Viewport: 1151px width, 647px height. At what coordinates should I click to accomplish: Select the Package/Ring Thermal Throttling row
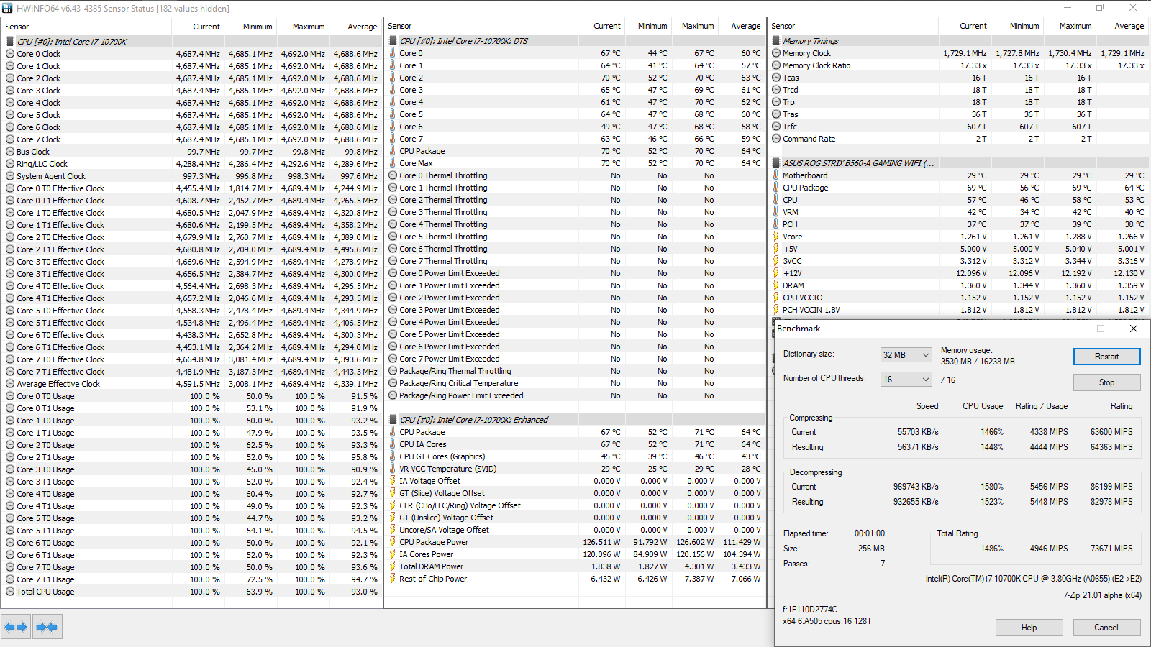click(x=575, y=371)
